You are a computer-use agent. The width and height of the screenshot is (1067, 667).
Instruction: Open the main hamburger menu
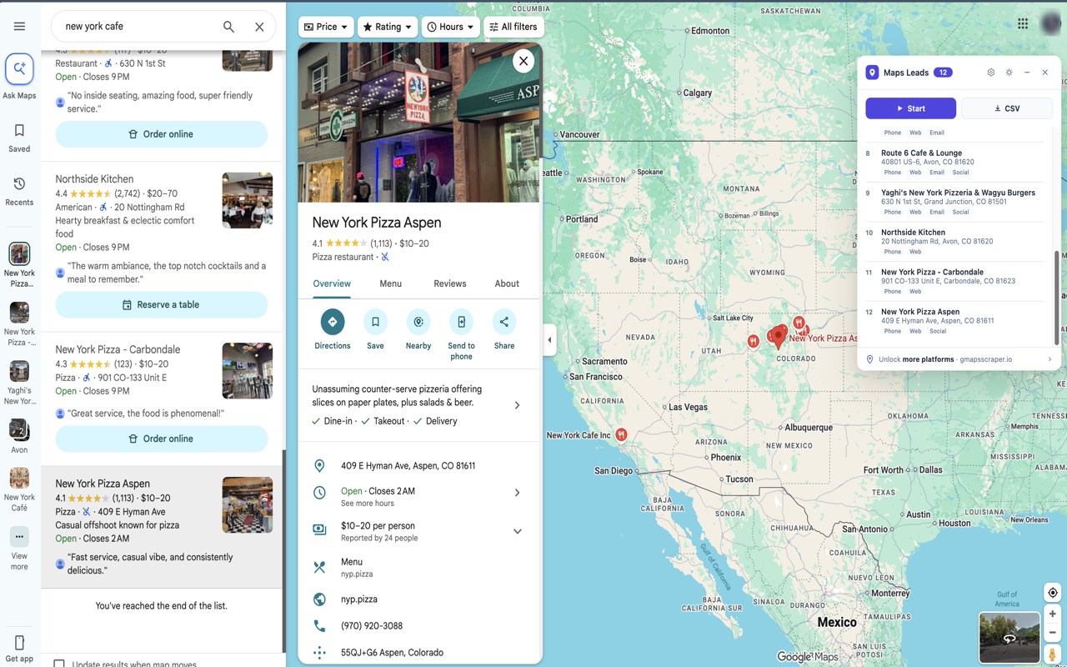click(x=19, y=26)
